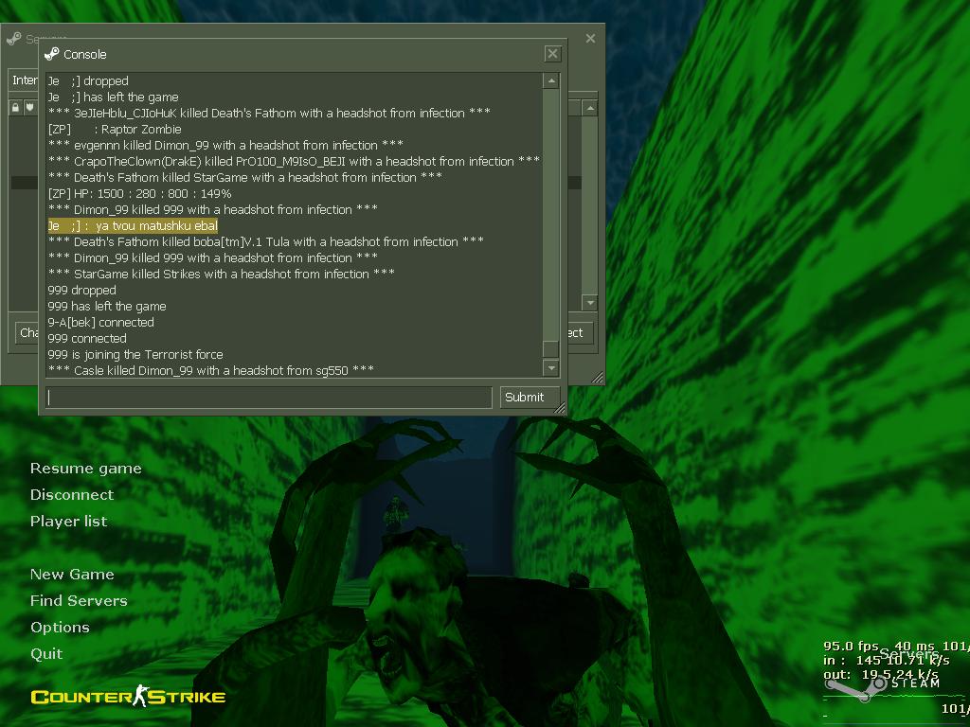Click the Console window resize grip

point(559,407)
